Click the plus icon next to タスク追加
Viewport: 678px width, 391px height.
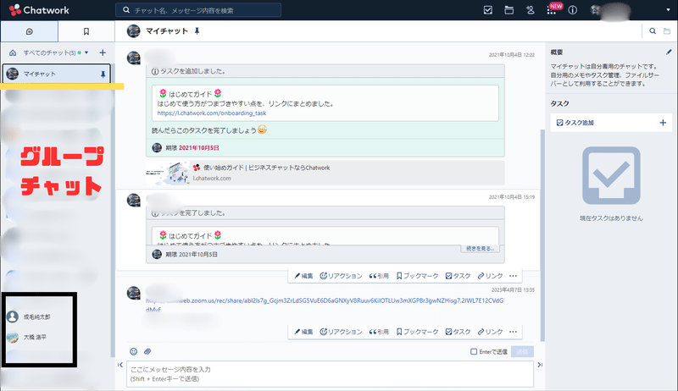[x=663, y=123]
